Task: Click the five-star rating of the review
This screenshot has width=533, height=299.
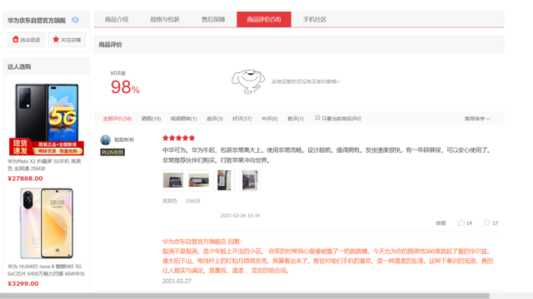Action: tap(178, 138)
